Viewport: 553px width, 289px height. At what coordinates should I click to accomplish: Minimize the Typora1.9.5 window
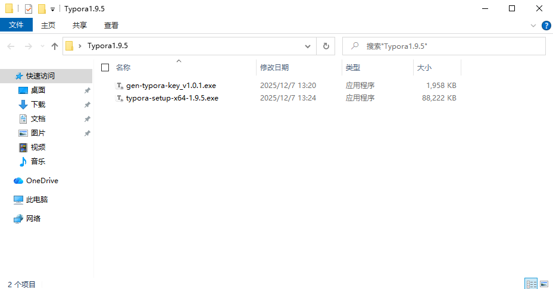point(485,8)
